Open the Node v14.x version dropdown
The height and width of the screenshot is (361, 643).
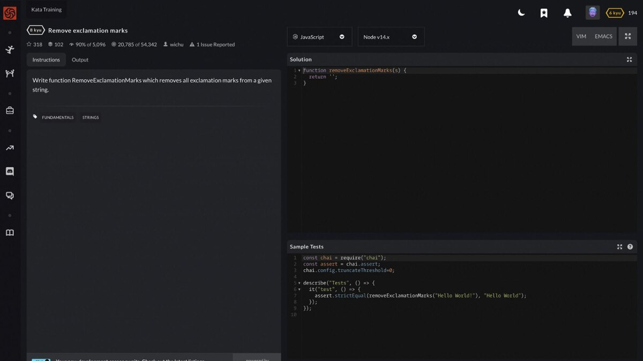[391, 36]
